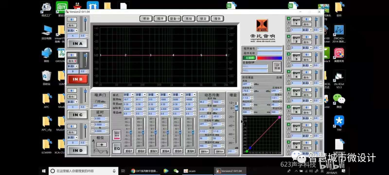389x175 pixels.
Task: Click the phase invert plus button
Action: pos(102,144)
